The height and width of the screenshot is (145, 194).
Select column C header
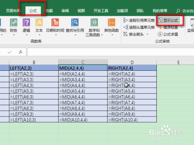pyautogui.click(x=83, y=62)
